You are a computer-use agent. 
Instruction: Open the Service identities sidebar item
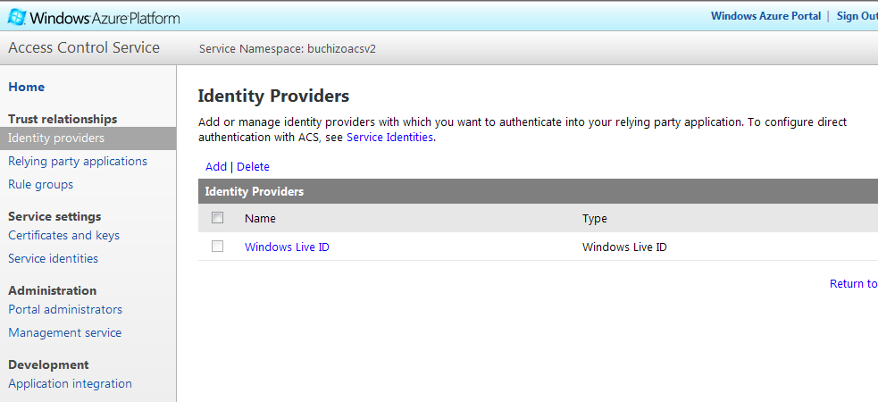[54, 259]
